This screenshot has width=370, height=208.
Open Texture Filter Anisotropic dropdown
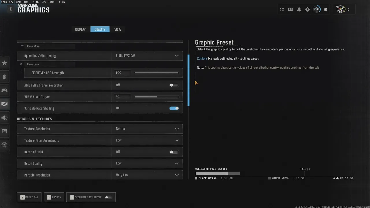tap(147, 140)
